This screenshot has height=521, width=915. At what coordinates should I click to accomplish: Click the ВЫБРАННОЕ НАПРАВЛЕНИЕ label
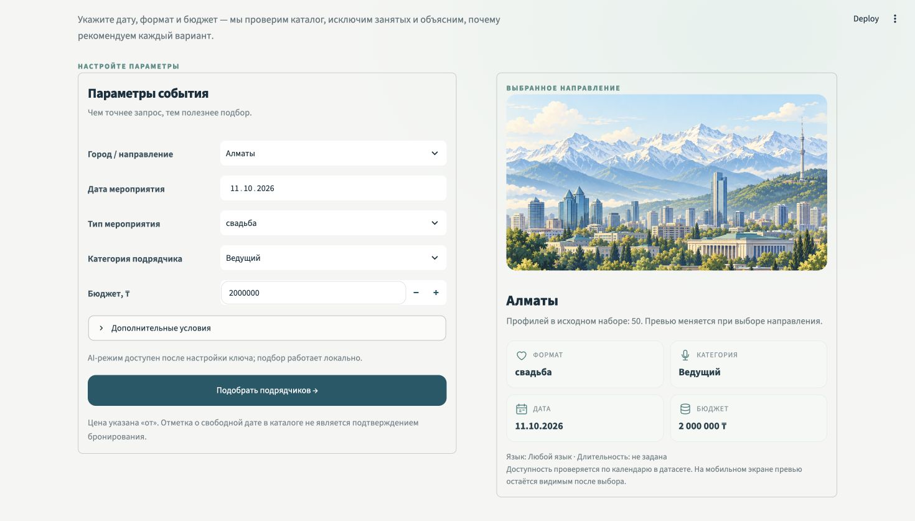tap(563, 88)
